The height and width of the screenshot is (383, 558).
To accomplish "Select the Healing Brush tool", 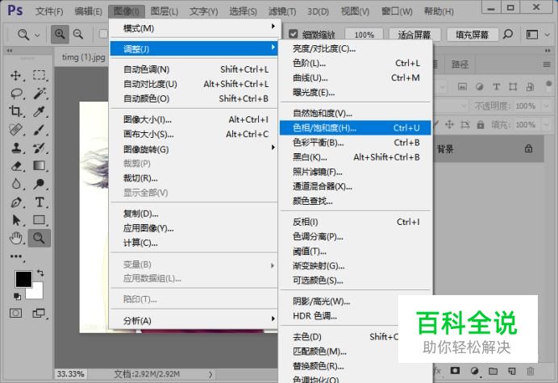I will [x=16, y=130].
